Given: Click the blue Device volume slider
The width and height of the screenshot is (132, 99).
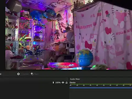Looking at the screenshot, I should (x=101, y=88).
